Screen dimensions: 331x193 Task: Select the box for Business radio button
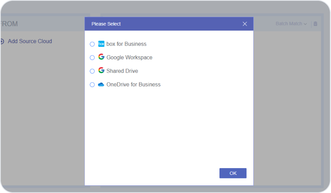click(92, 44)
